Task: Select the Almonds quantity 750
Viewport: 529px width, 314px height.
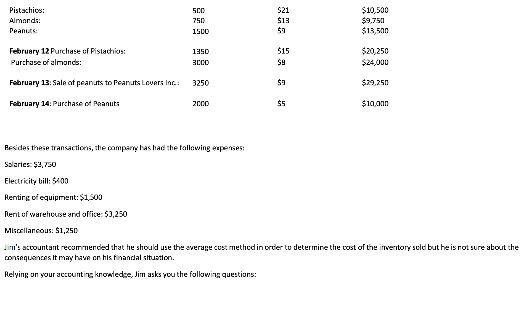Action: [x=199, y=21]
